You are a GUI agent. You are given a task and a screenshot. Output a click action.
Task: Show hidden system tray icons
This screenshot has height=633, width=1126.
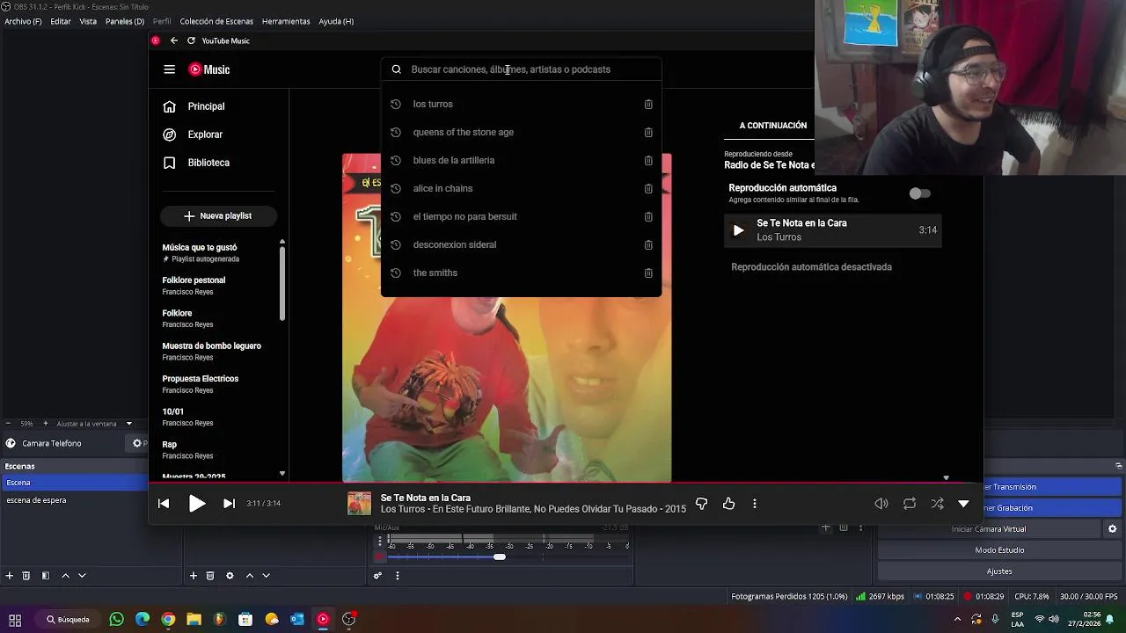click(x=957, y=619)
